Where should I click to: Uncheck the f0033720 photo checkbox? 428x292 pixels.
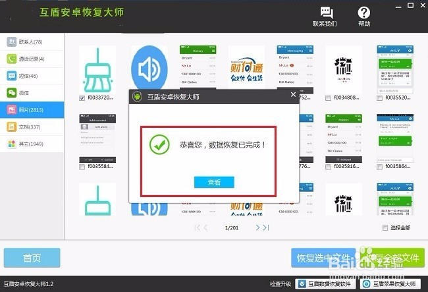pyautogui.click(x=82, y=98)
